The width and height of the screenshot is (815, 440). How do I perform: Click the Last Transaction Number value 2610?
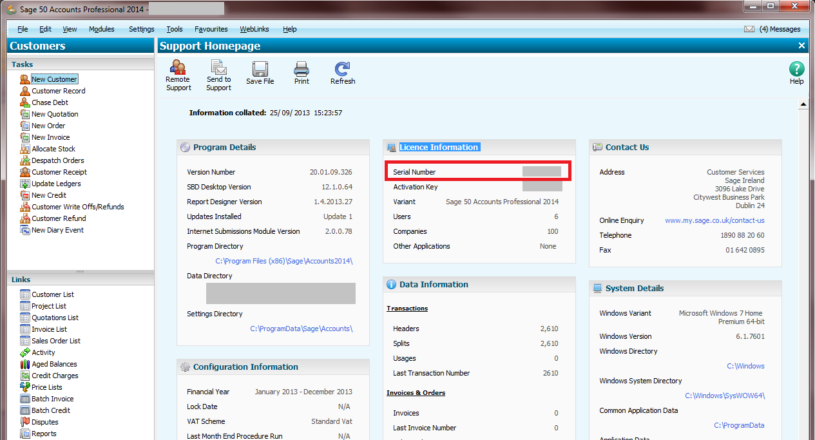pos(550,373)
